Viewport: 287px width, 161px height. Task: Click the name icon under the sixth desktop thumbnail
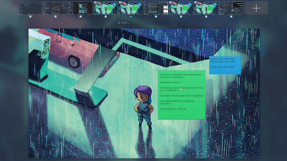(156, 17)
